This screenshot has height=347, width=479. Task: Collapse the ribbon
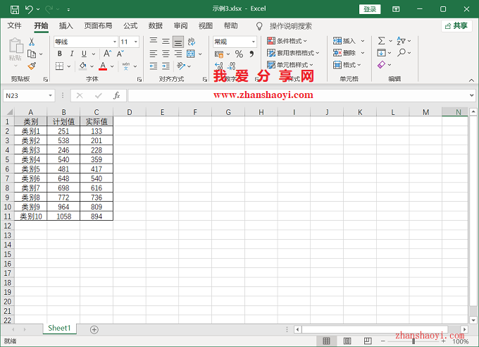(x=471, y=80)
